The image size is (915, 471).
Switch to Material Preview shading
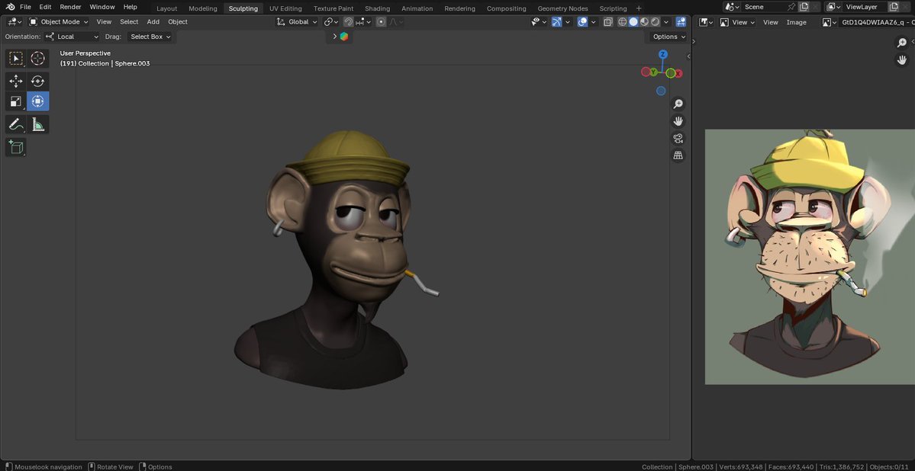pos(644,21)
